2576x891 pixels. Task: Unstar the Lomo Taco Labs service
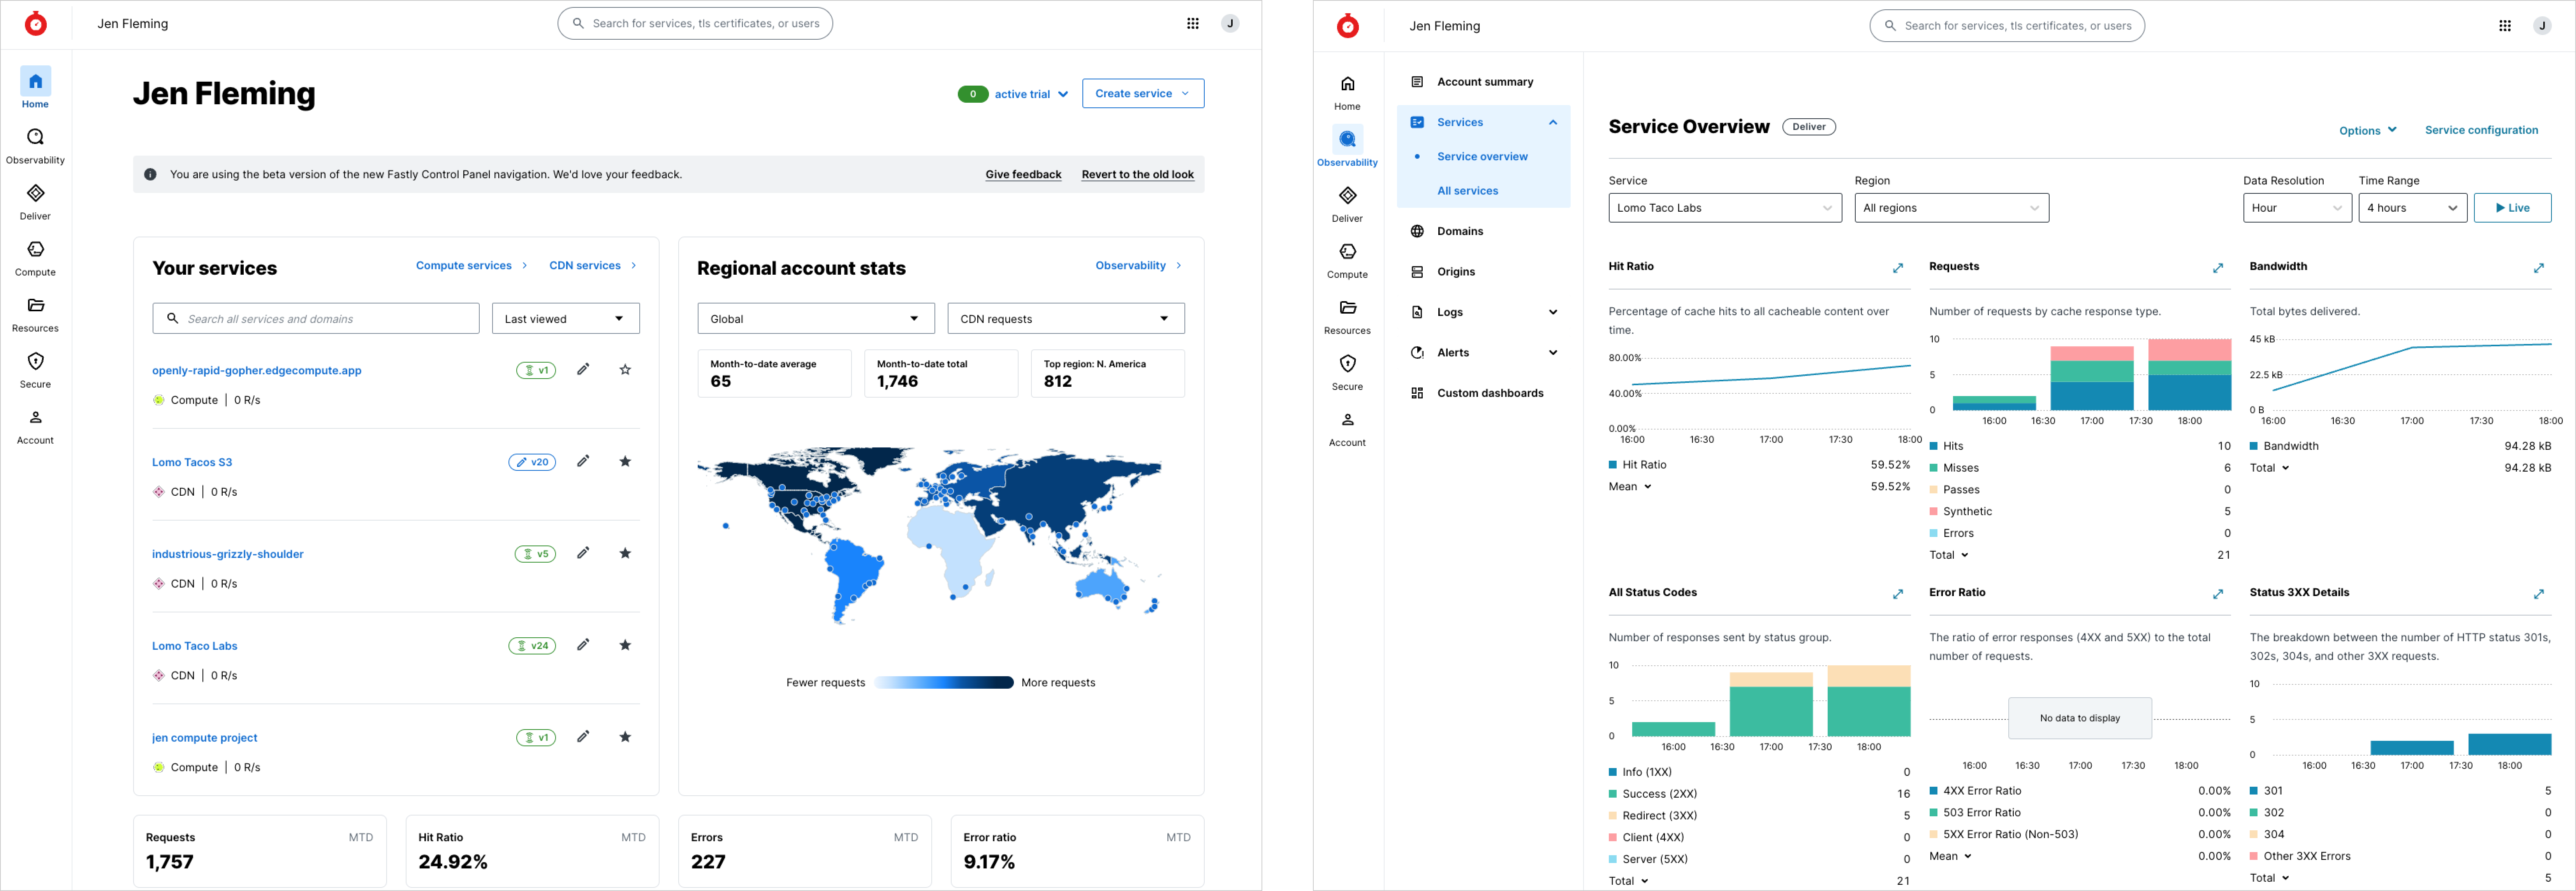(x=625, y=645)
